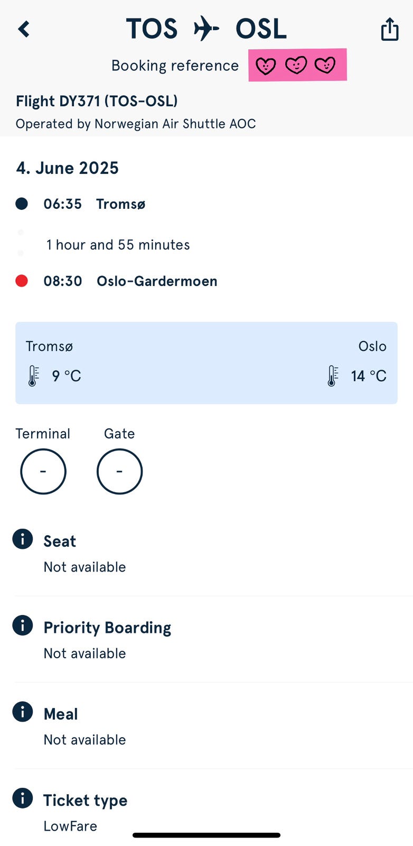The height and width of the screenshot is (846, 413).
Task: Tap the dark blue Tromsø departure dot
Action: (22, 204)
